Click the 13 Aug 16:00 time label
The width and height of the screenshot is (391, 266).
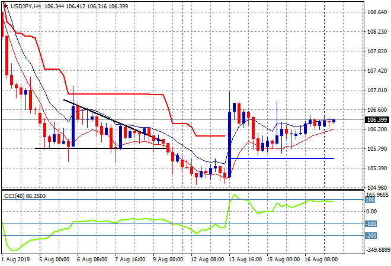click(245, 259)
